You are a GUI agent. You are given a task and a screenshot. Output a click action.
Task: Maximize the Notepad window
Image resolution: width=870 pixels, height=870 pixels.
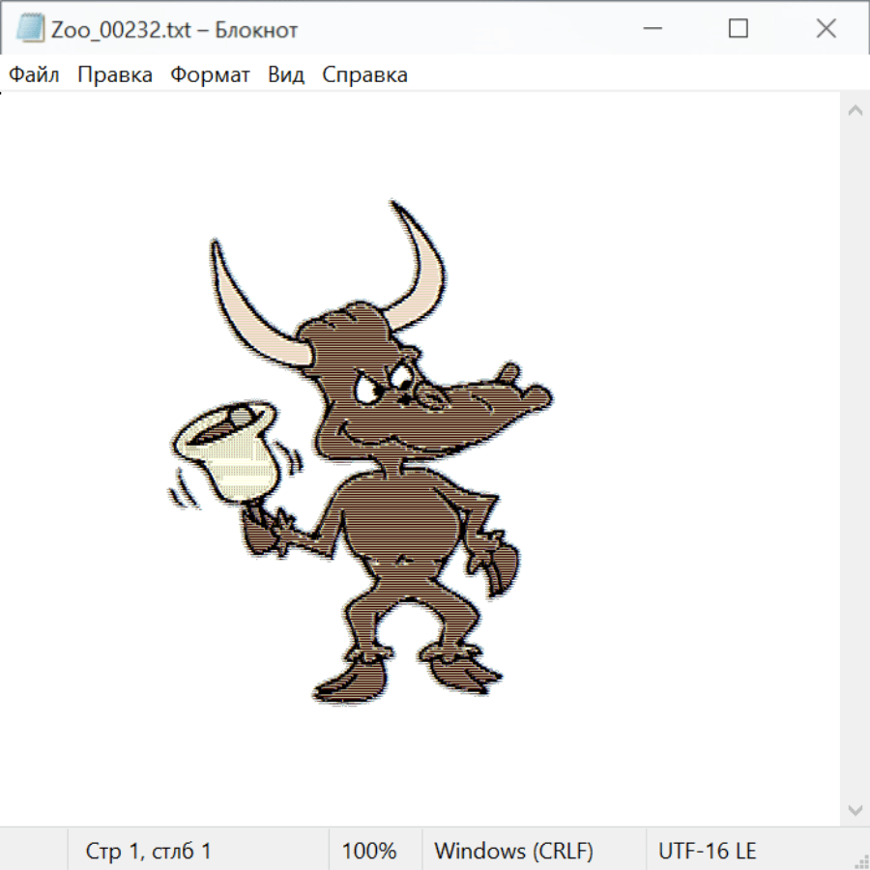pyautogui.click(x=739, y=29)
